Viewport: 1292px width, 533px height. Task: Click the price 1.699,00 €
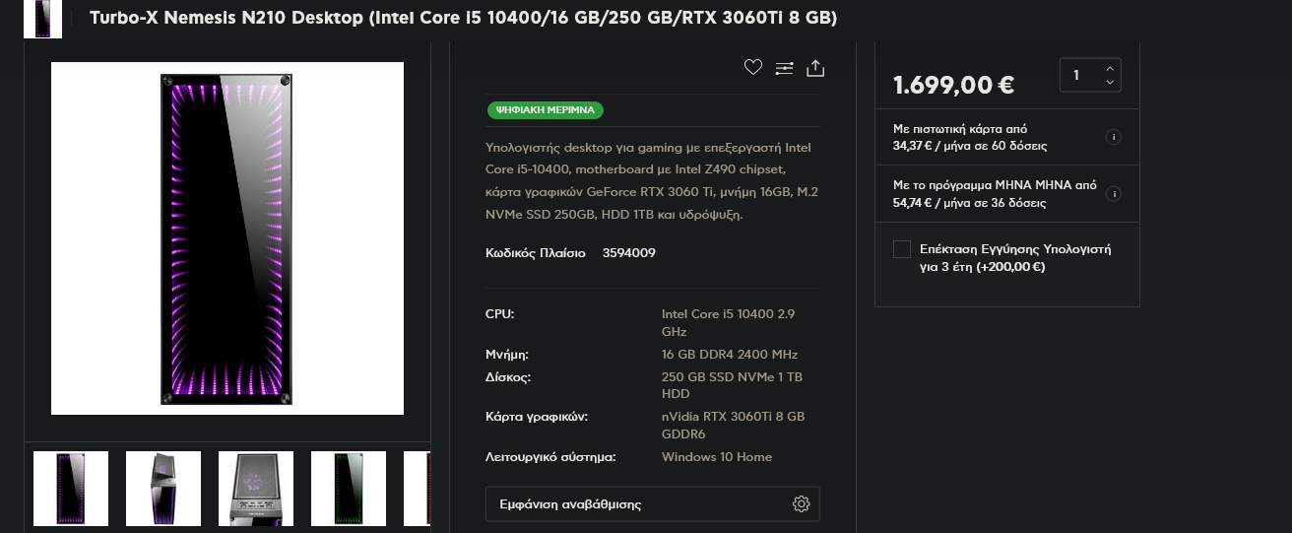[x=953, y=85]
